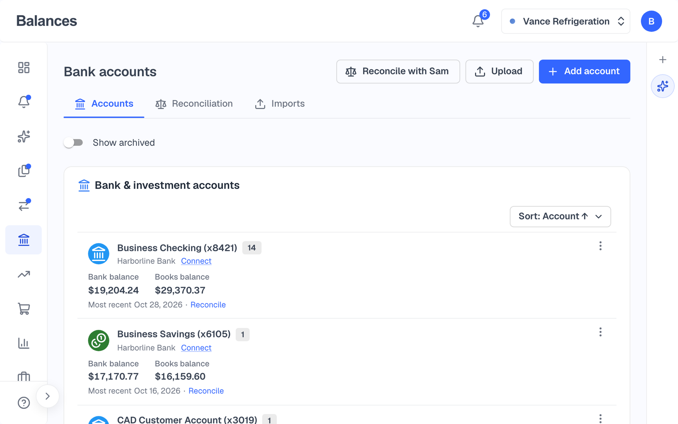Click the $29,370.37 books balance value

[x=180, y=290]
